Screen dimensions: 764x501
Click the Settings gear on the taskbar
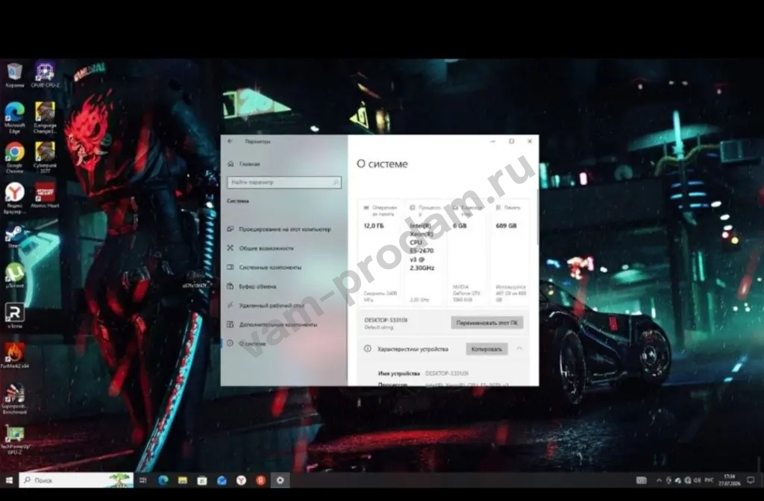(281, 481)
